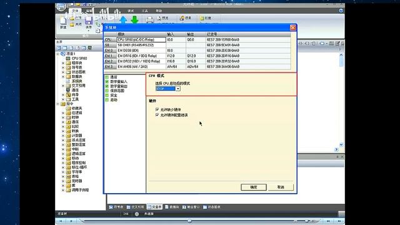Image resolution: width=400 pixels, height=225 pixels.
Task: Toggle 允许缺少硬件 checkbox
Action: pyautogui.click(x=157, y=109)
